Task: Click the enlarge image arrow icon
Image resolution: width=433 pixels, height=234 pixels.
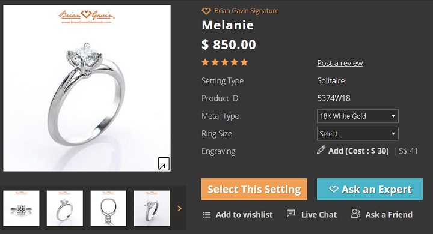Action: (x=164, y=164)
